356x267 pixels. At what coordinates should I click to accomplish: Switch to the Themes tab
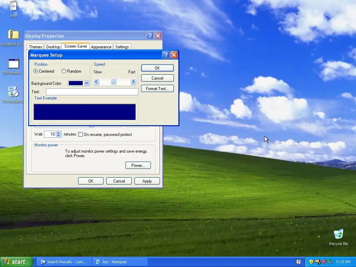[x=35, y=47]
